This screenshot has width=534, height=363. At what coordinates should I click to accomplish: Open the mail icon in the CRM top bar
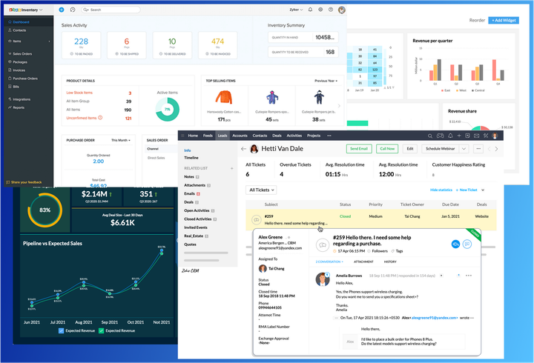[x=476, y=136]
